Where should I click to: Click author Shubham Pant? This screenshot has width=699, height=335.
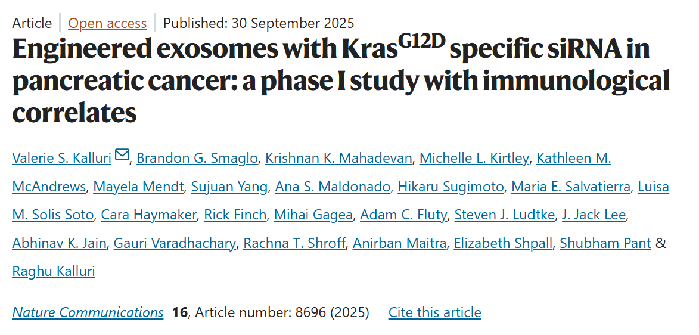(605, 243)
